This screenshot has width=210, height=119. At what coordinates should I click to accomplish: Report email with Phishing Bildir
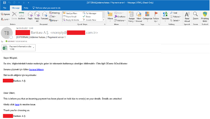click(x=205, y=17)
